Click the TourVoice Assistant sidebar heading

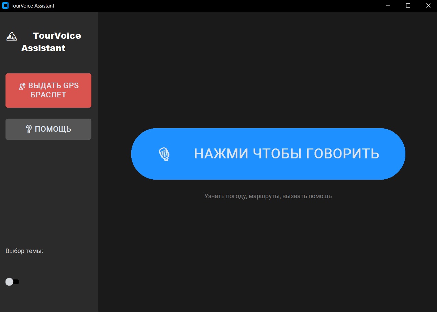pos(52,41)
